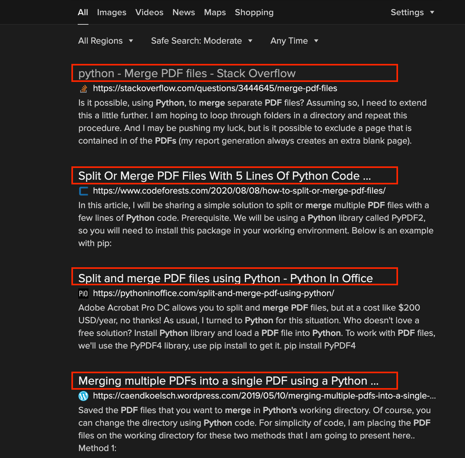The width and height of the screenshot is (465, 458).
Task: Open the Shopping tab
Action: click(254, 12)
